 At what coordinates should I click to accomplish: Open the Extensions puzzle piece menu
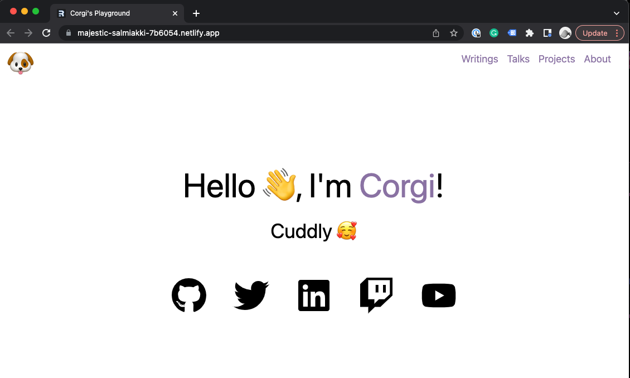(530, 33)
